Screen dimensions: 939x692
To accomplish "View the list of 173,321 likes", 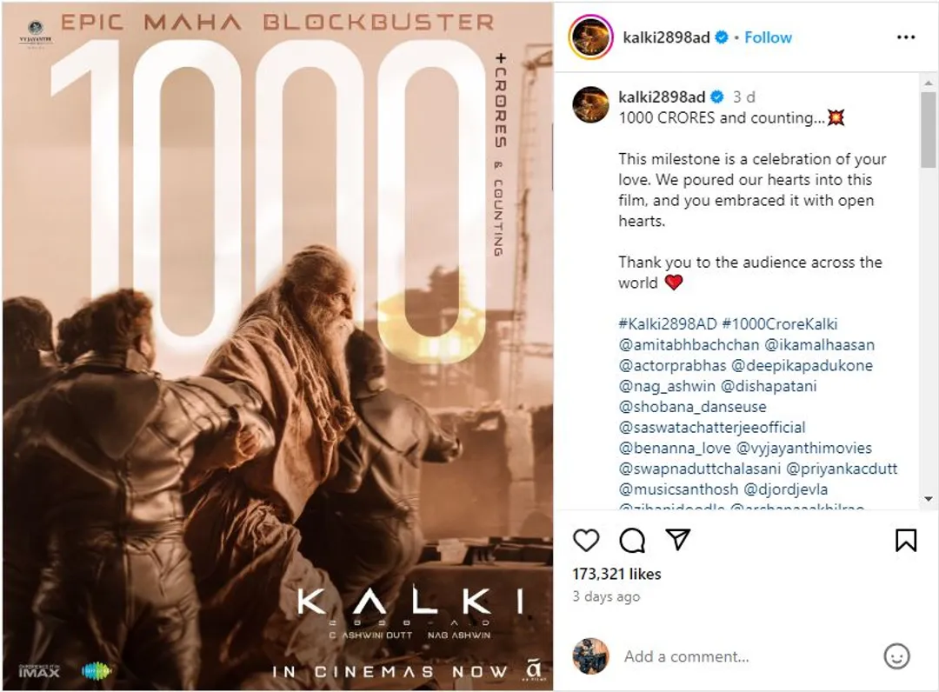I will [617, 573].
